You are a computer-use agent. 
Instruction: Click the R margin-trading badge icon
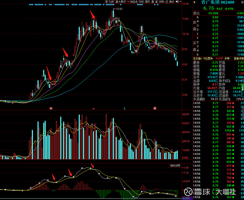pyautogui.click(x=194, y=2)
